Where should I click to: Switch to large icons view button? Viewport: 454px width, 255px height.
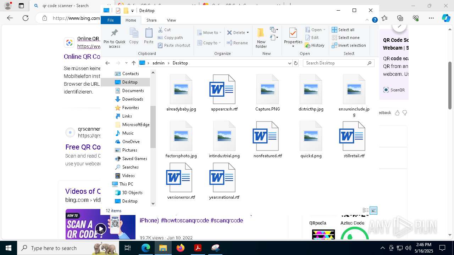(373, 211)
